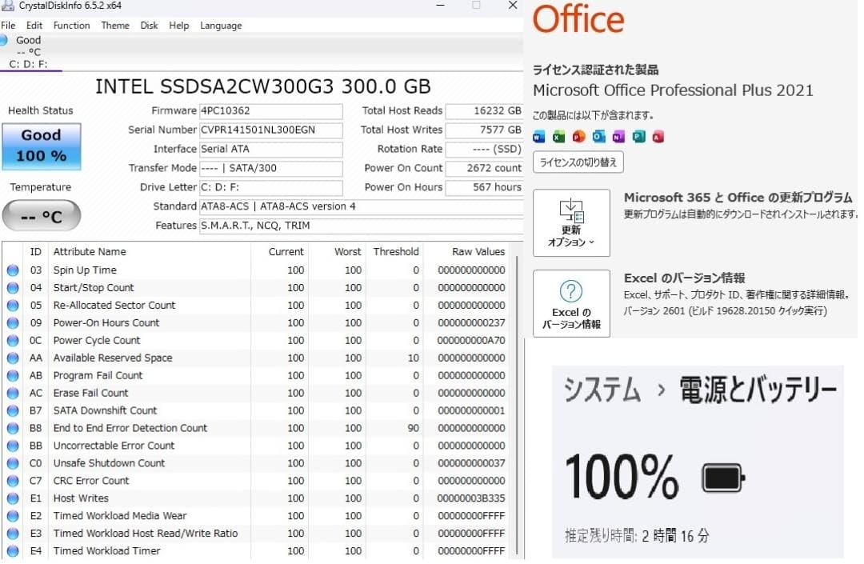Viewport: 864px width, 564px height.
Task: Click the Good 100% health status button
Action: tap(41, 146)
